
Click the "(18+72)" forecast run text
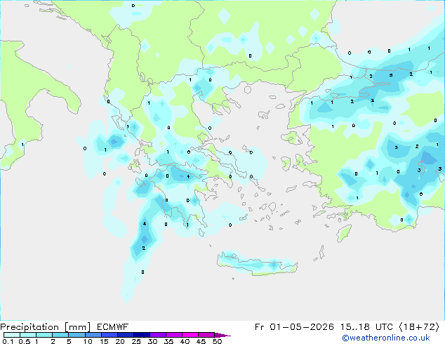click(419, 327)
